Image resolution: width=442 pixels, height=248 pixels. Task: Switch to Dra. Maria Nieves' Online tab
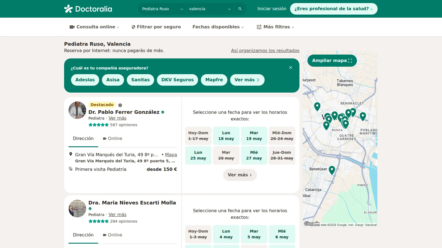tap(112, 235)
